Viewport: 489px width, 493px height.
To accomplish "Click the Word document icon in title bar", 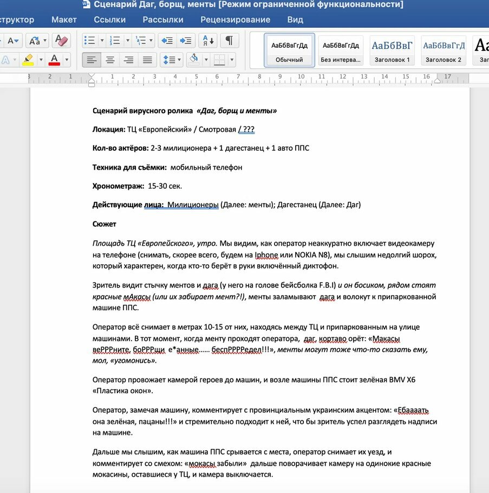I will tap(86, 4).
